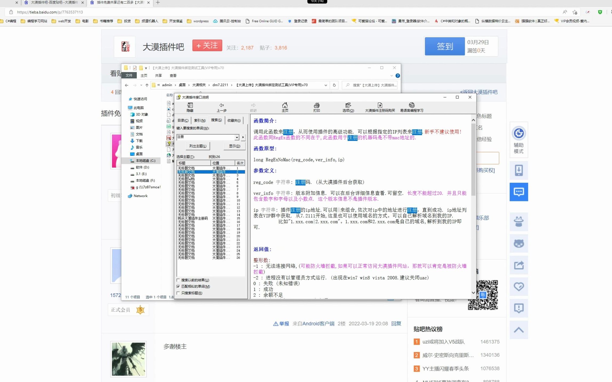This screenshot has width=612, height=382.
Task: Click the 隐藏 (hide) toolbar icon
Action: (x=190, y=107)
